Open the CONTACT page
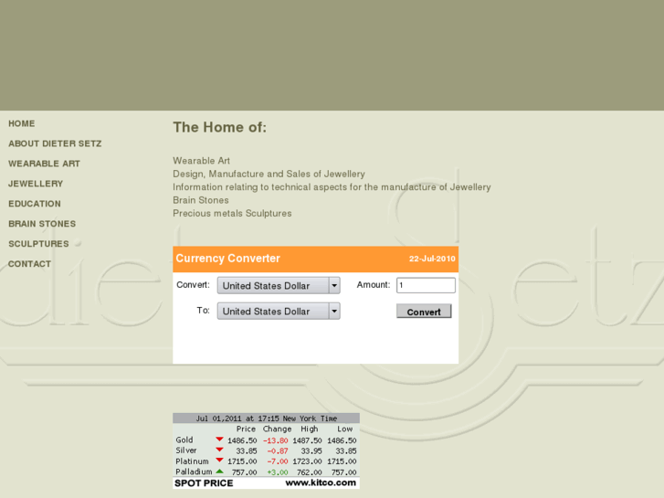Screen dimensions: 664x498 [29, 264]
